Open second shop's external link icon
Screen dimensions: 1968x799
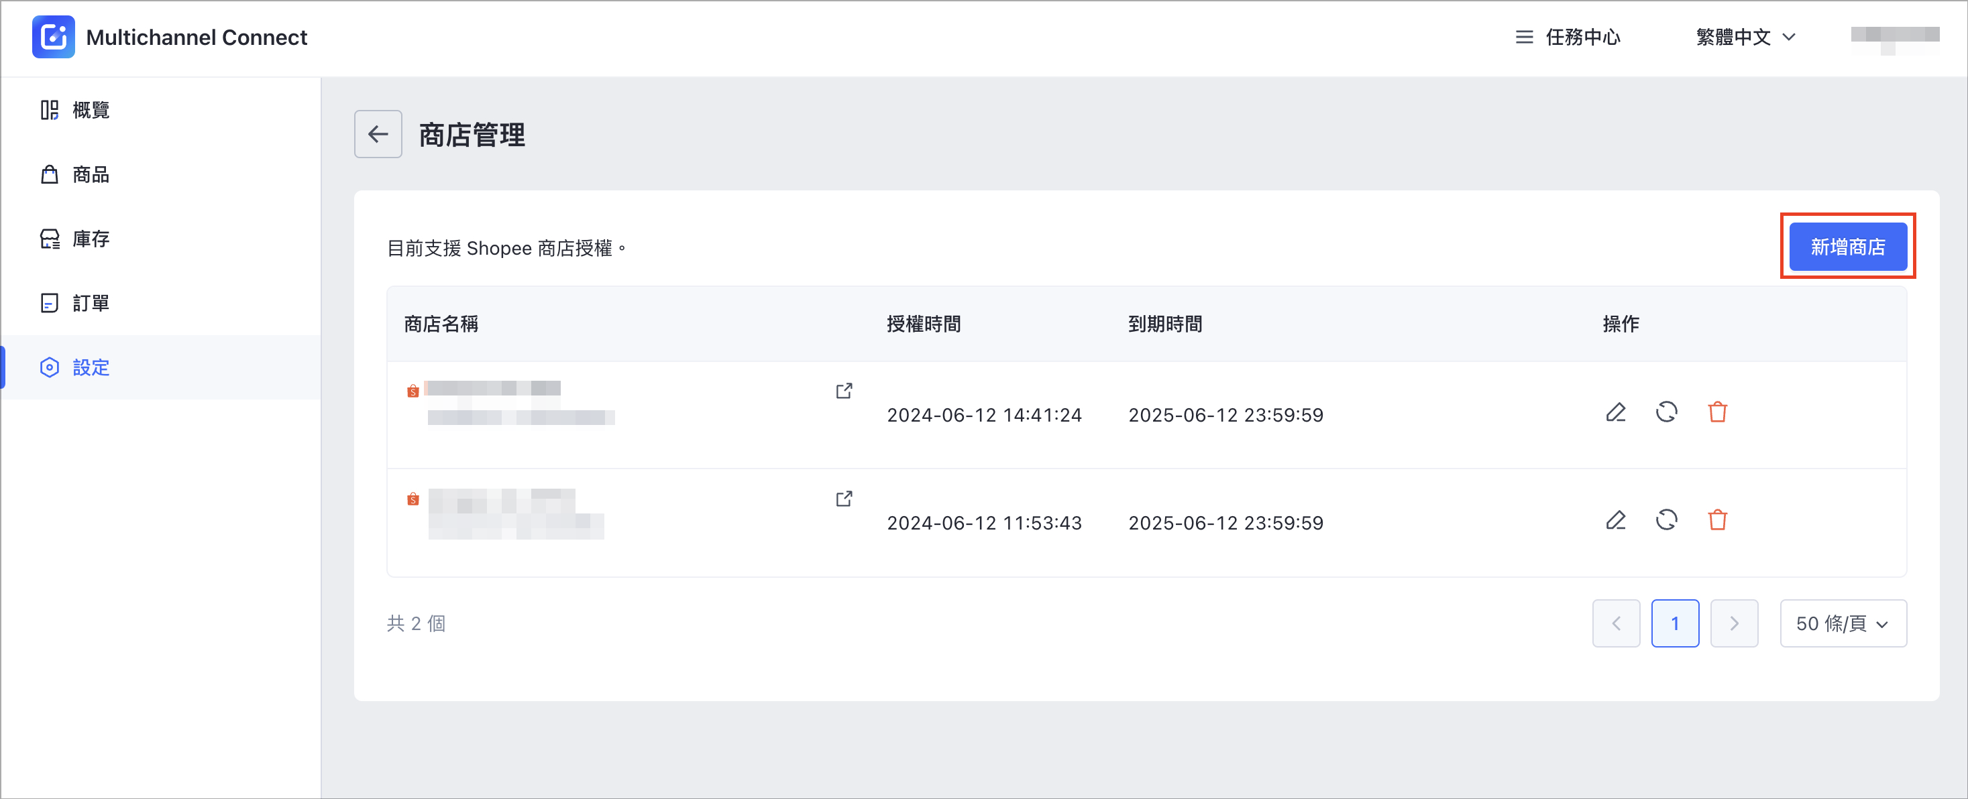click(843, 498)
